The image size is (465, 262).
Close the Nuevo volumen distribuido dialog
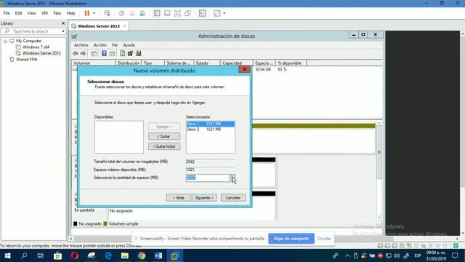[x=244, y=70]
